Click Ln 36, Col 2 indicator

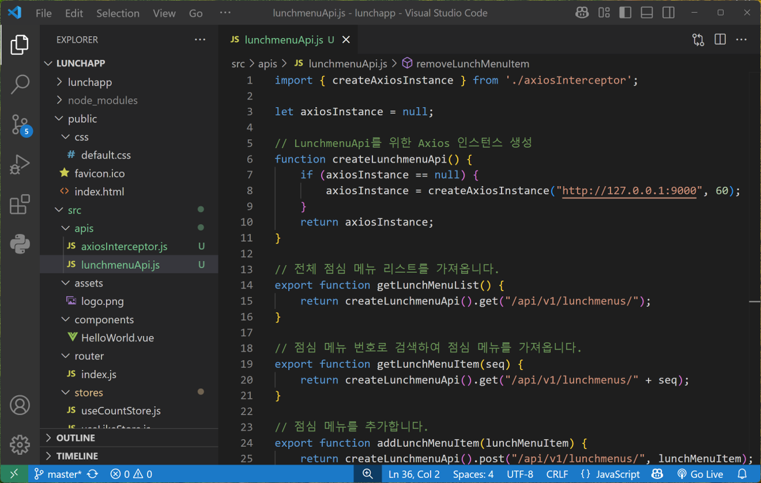coord(414,474)
